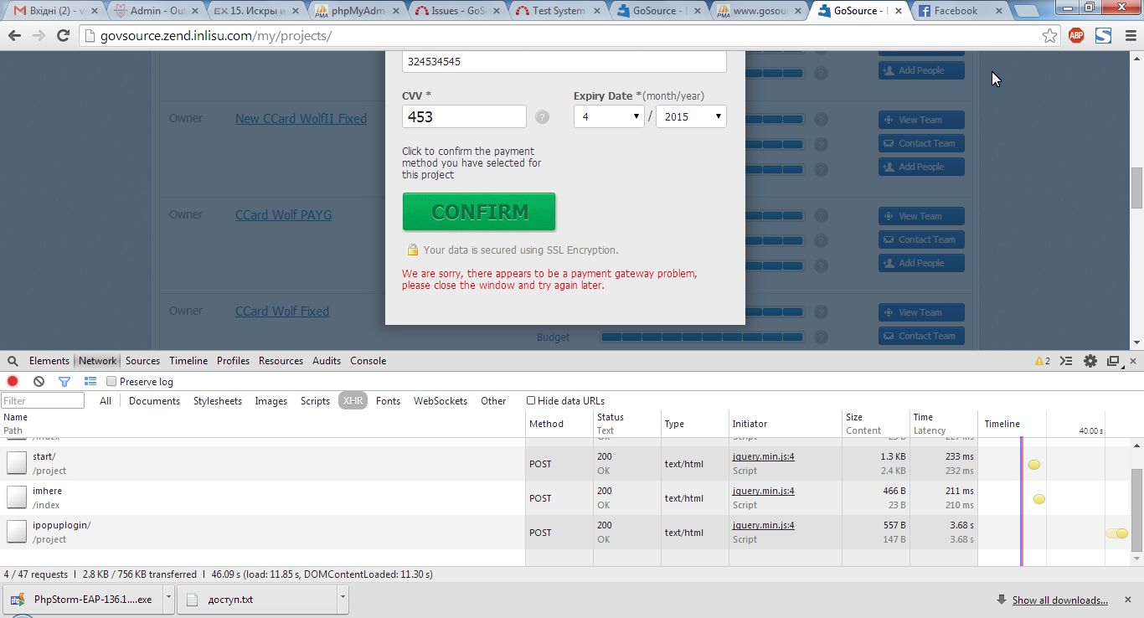Viewport: 1144px width, 618px height.
Task: Open jquery.min.js:4 initiator of imhere request
Action: click(764, 492)
